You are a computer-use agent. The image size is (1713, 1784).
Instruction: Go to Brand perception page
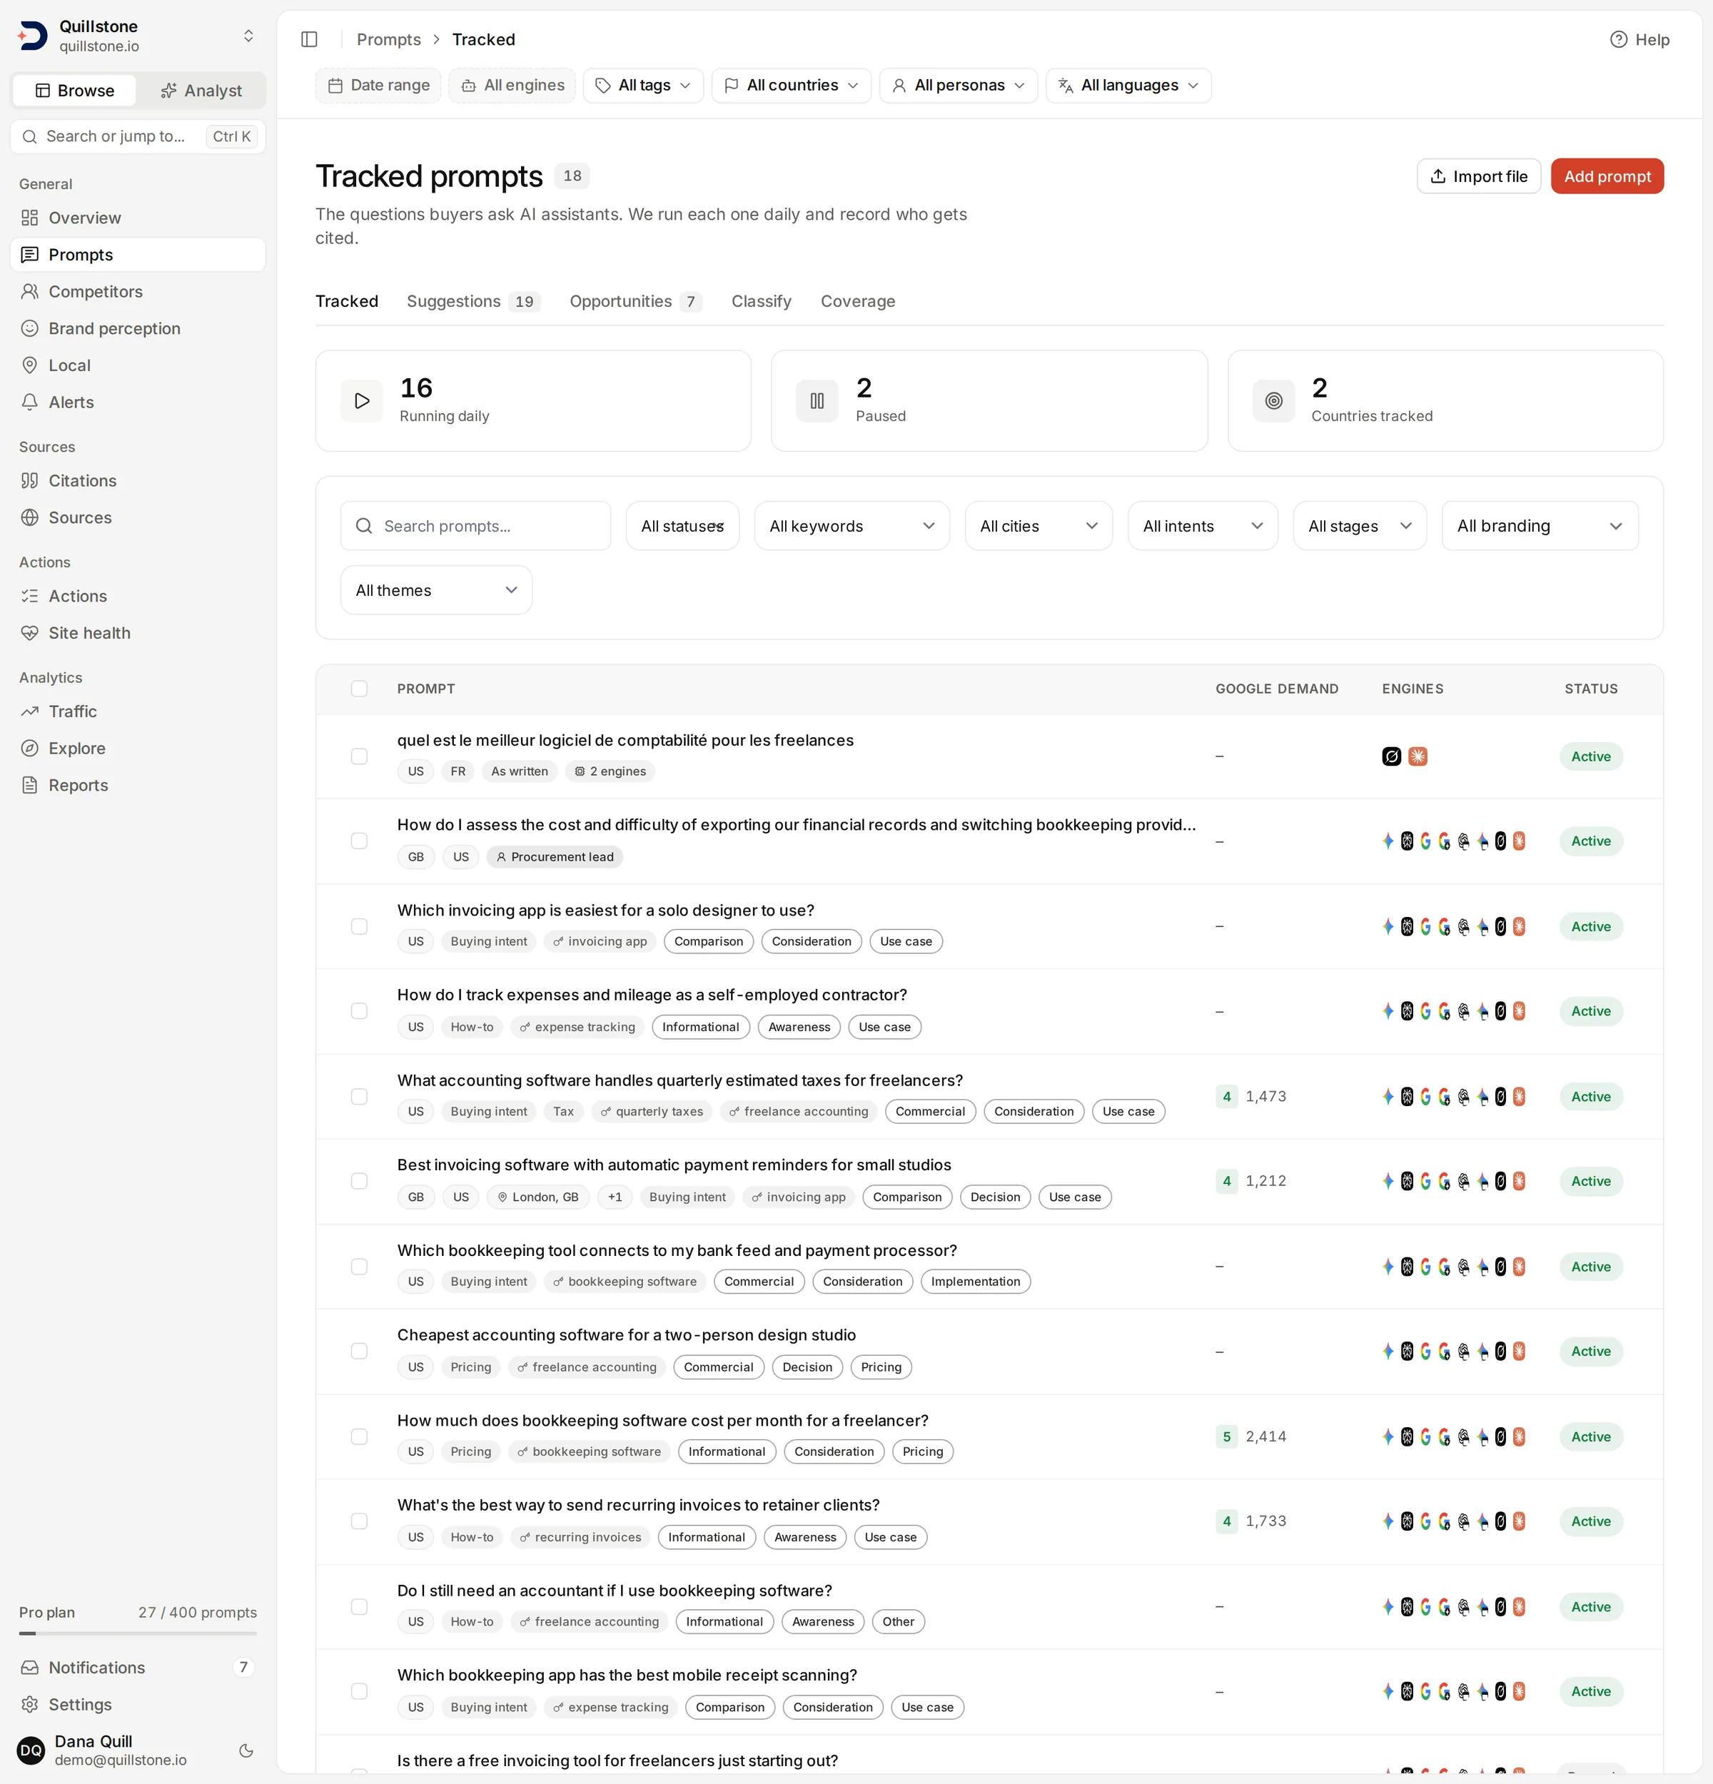138,328
